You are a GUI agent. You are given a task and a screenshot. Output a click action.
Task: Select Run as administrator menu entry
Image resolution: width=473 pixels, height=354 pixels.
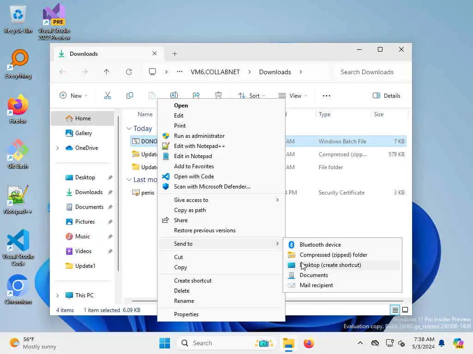[x=221, y=136]
